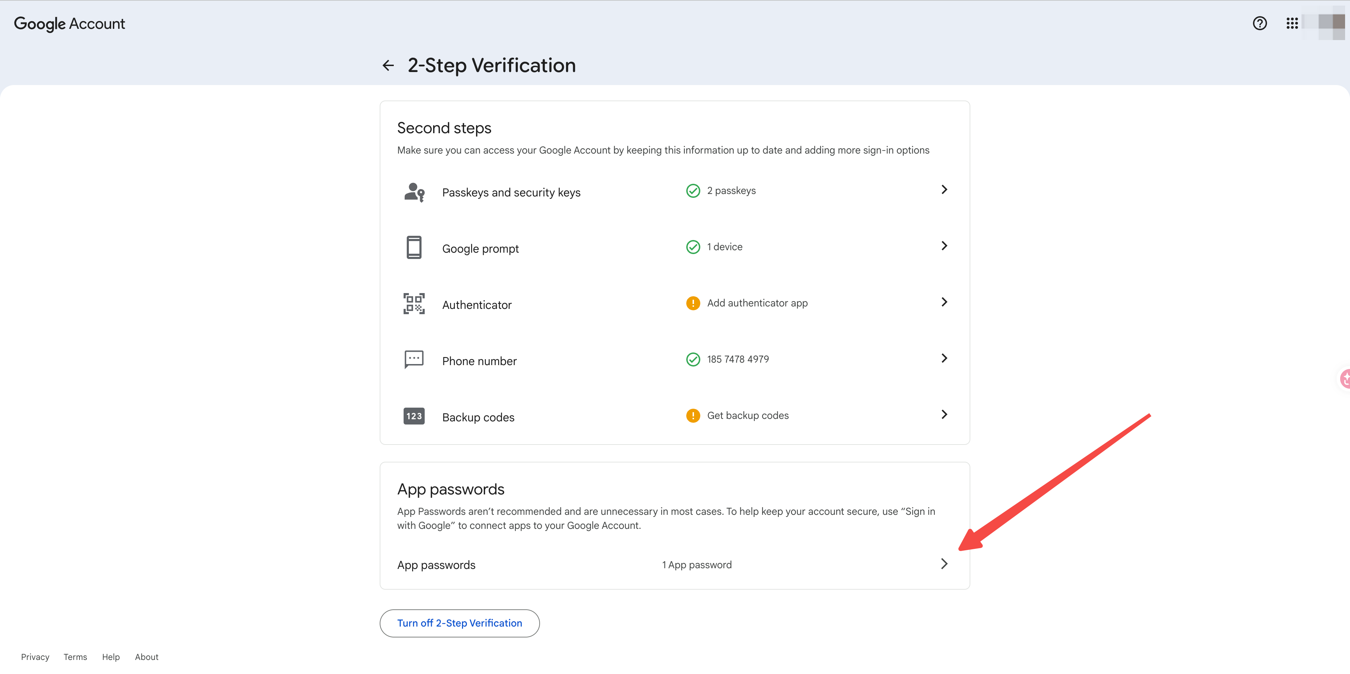Click the orange warning beside Get backup codes

point(693,416)
